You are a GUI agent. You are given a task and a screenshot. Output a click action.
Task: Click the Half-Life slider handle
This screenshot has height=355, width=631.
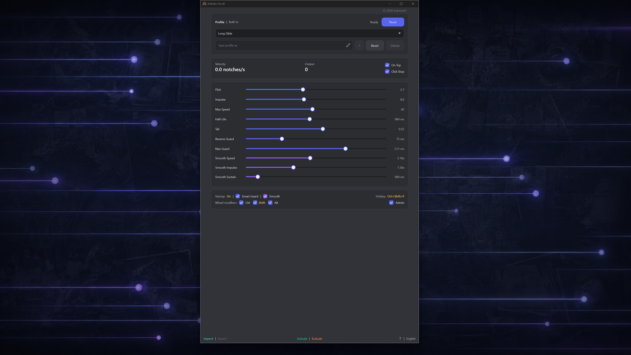310,119
